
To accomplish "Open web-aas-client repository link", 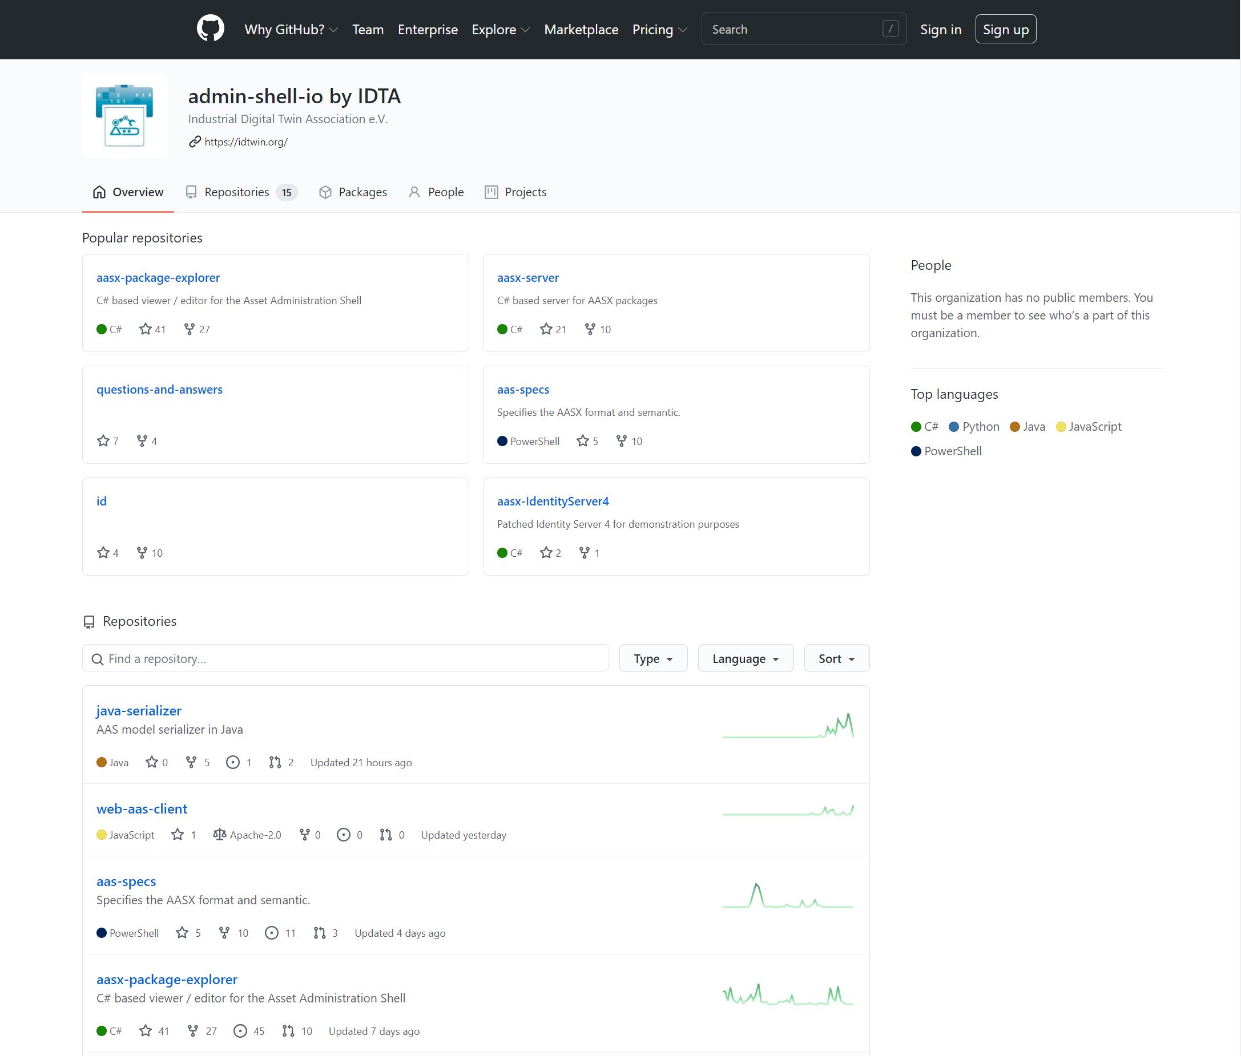I will click(x=142, y=809).
